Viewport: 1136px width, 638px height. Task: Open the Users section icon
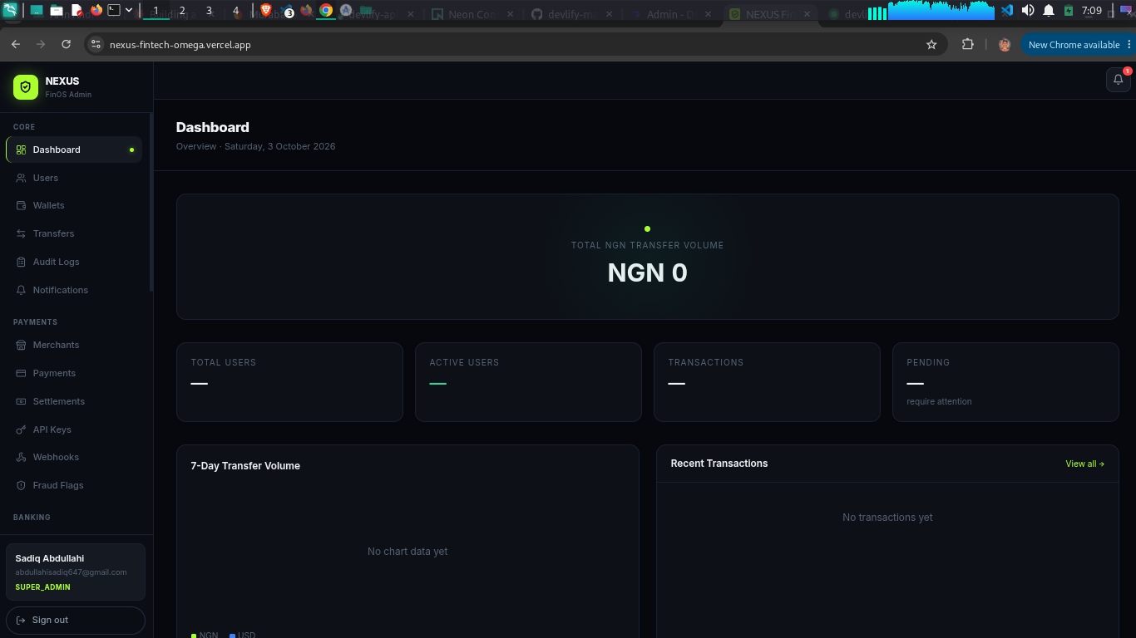(22, 178)
